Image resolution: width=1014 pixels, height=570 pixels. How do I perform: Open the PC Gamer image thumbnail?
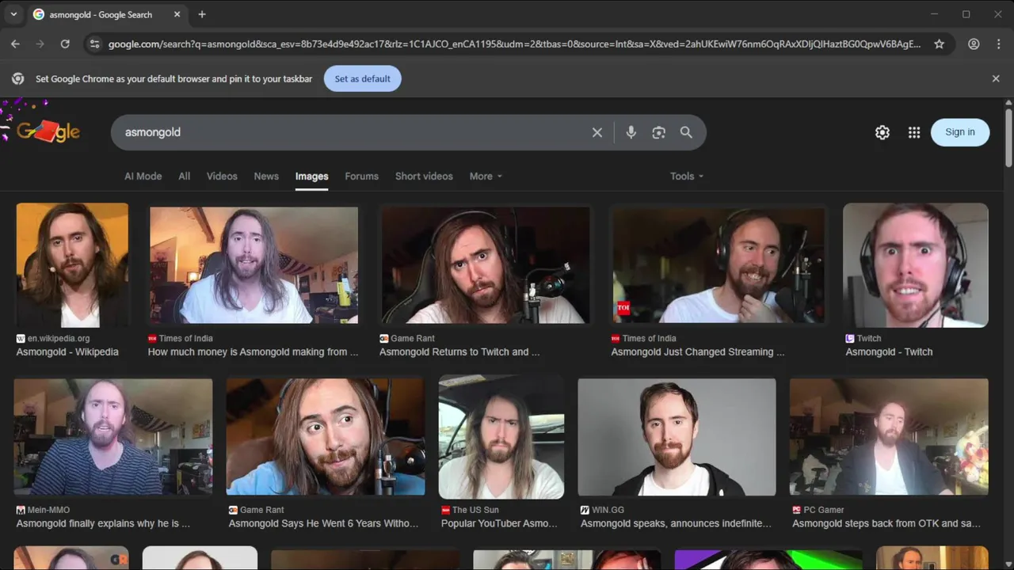pyautogui.click(x=889, y=437)
